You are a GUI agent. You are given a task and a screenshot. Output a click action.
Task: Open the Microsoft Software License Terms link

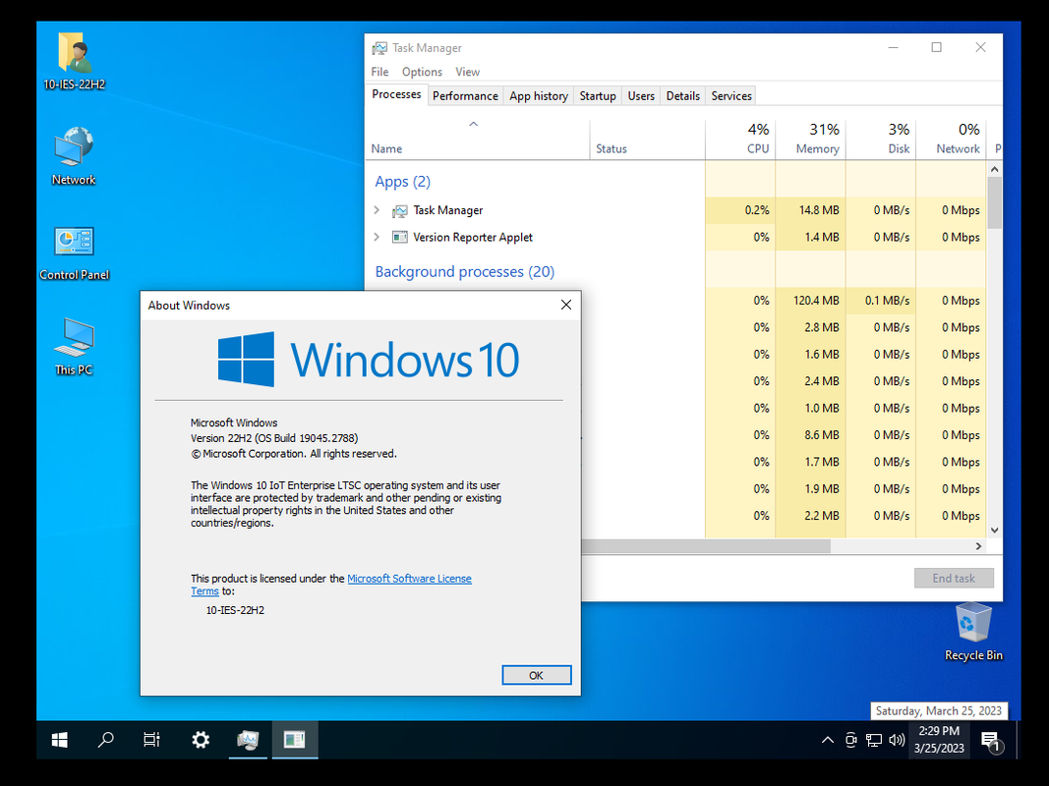(409, 579)
